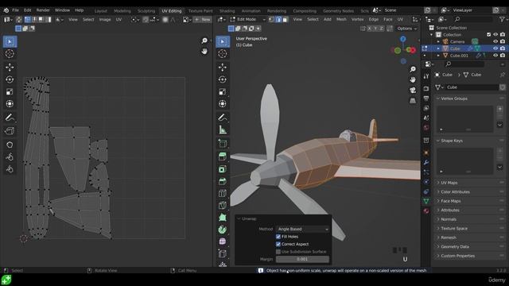509x286 pixels.
Task: Hide the Cube object in viewport
Action: tap(495, 48)
